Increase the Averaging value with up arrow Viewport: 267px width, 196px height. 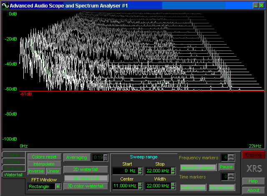[x=106, y=156]
